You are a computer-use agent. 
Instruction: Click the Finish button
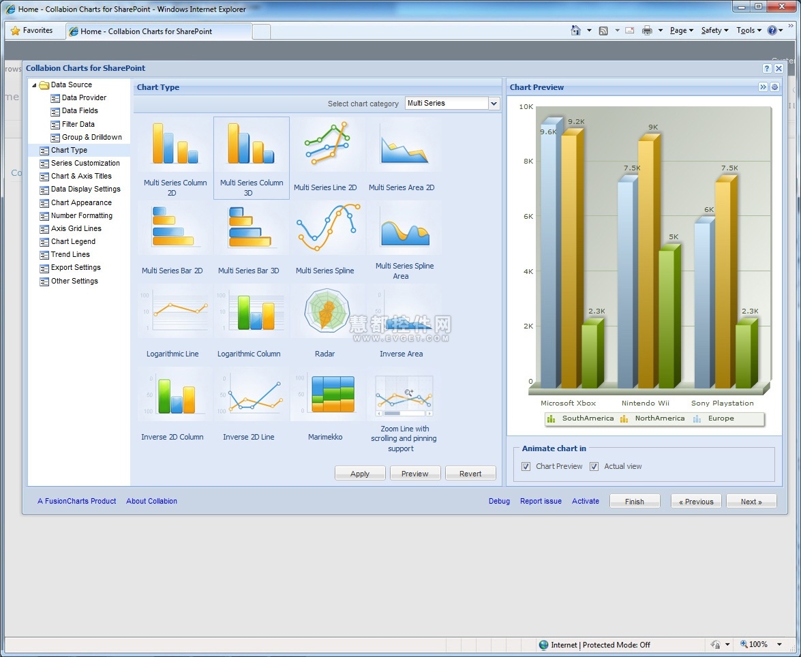point(635,501)
